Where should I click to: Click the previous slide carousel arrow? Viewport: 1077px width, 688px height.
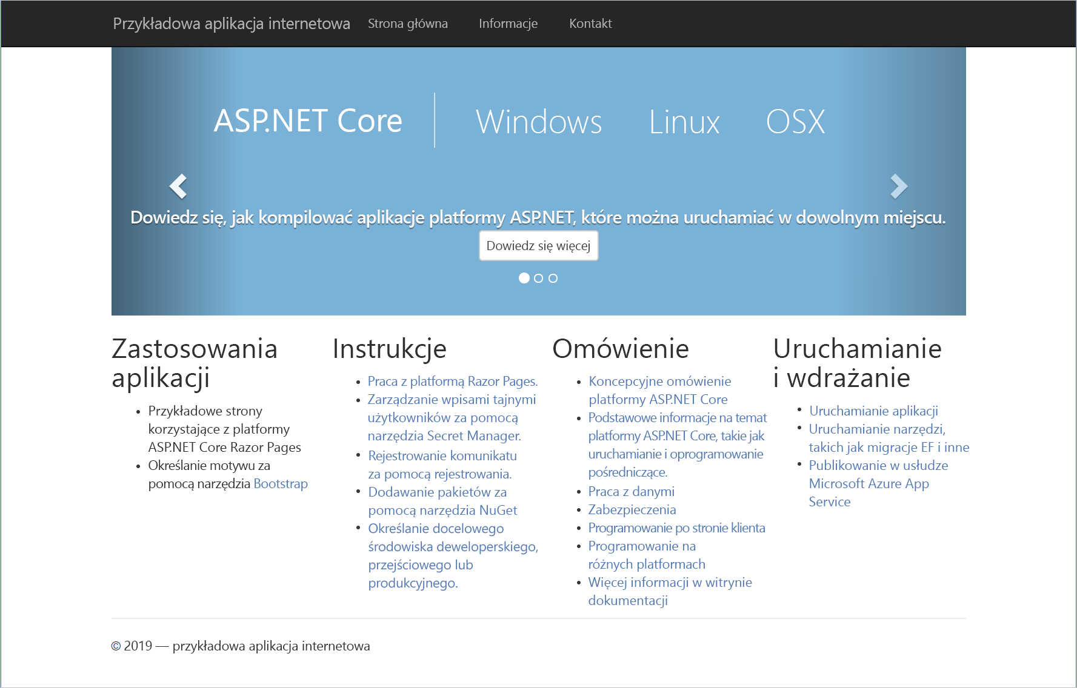point(178,187)
